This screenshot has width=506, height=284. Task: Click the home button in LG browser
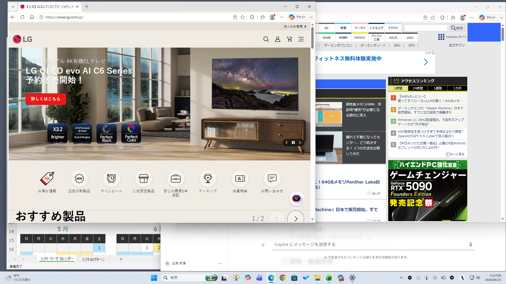32,17
